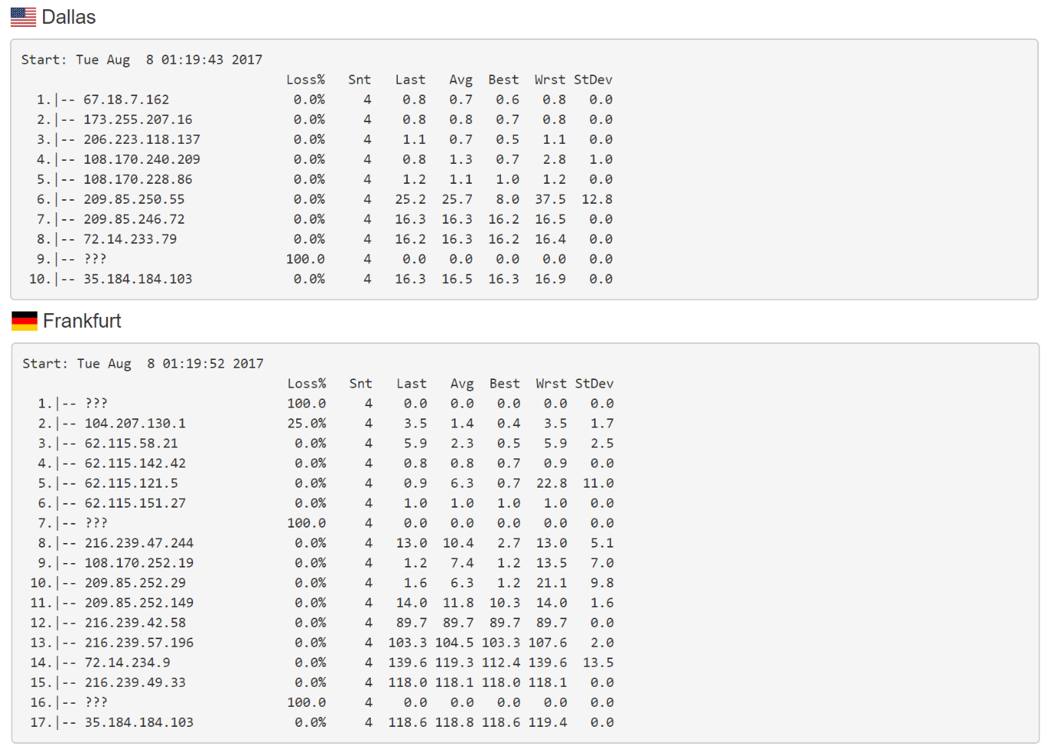Click the 22.8 worst value in Frankfurt
The height and width of the screenshot is (753, 1048).
pos(552,484)
